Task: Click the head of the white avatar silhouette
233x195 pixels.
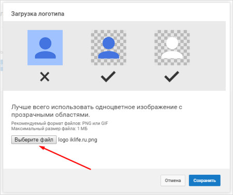Action: pyautogui.click(x=172, y=43)
